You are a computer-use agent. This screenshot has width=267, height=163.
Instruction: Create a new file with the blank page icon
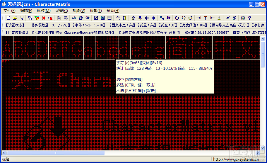8,18
